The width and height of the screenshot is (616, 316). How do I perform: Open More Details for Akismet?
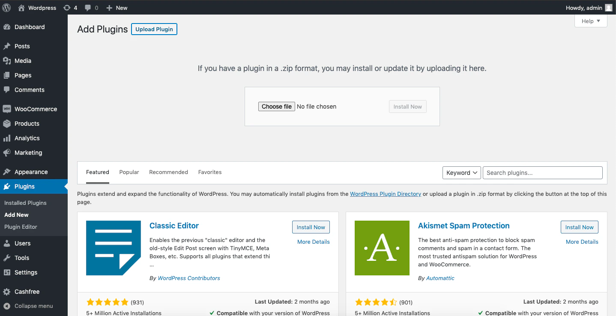[x=582, y=242]
